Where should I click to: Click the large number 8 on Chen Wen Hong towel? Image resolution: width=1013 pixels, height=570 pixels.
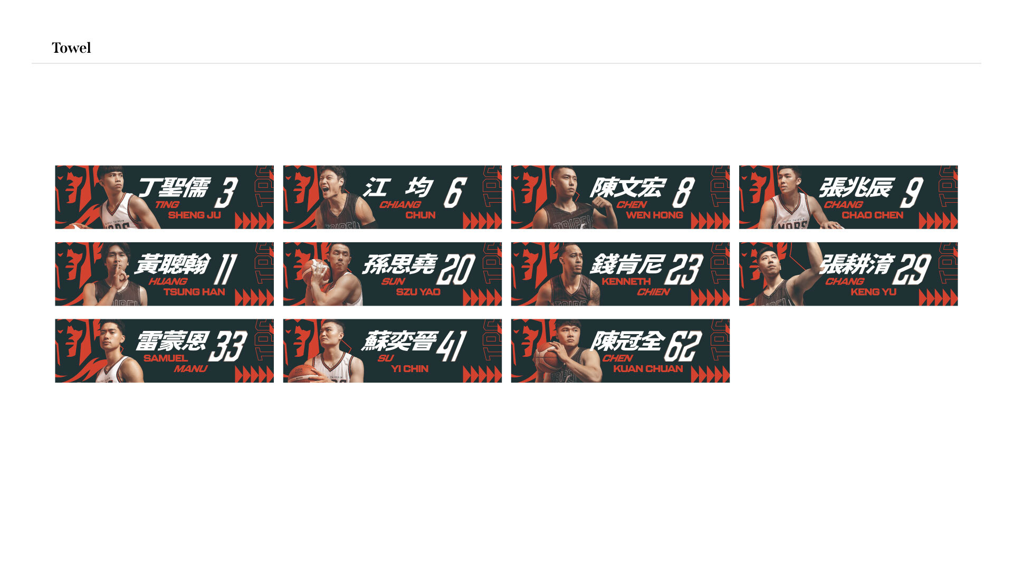point(683,193)
